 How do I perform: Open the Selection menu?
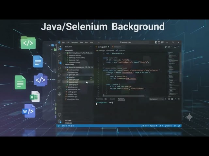[x=74, y=42]
